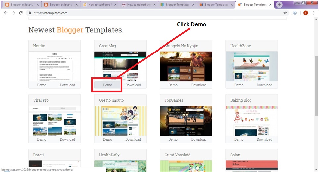Image resolution: width=319 pixels, height=172 pixels.
Task: Open the Gumi Vocaloid title link
Action: 178,155
